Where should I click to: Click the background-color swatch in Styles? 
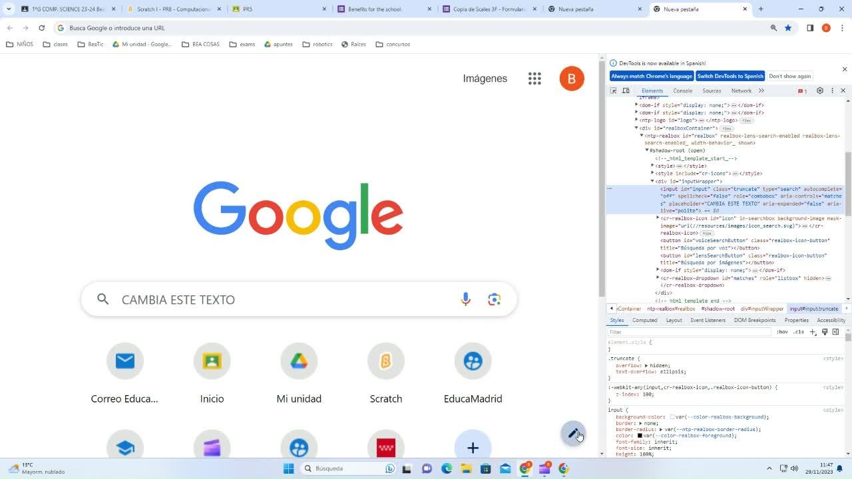(672, 417)
